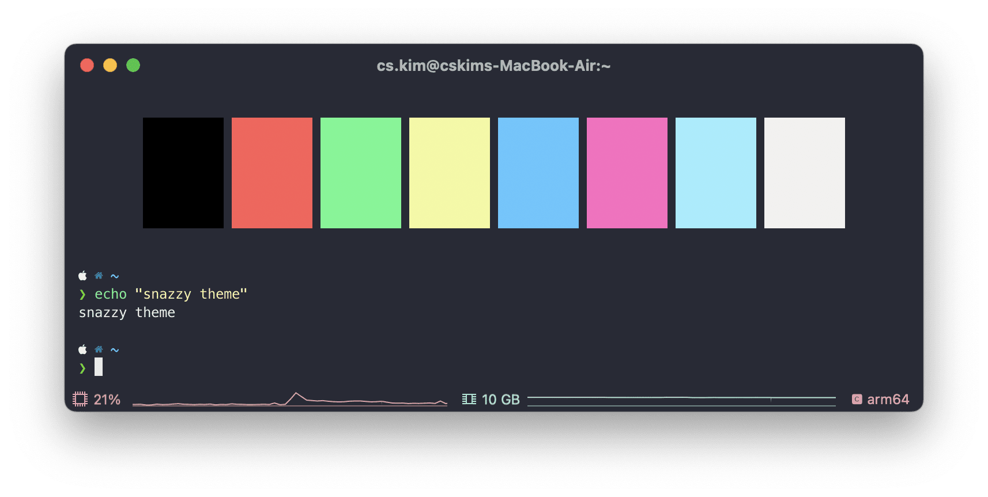
Task: Minimize the terminal with the yellow button
Action: pyautogui.click(x=110, y=65)
